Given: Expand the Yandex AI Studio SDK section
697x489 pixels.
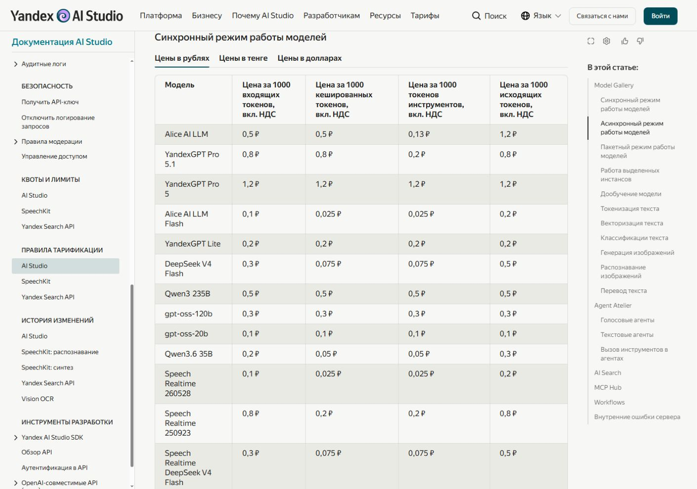Looking at the screenshot, I should point(16,438).
